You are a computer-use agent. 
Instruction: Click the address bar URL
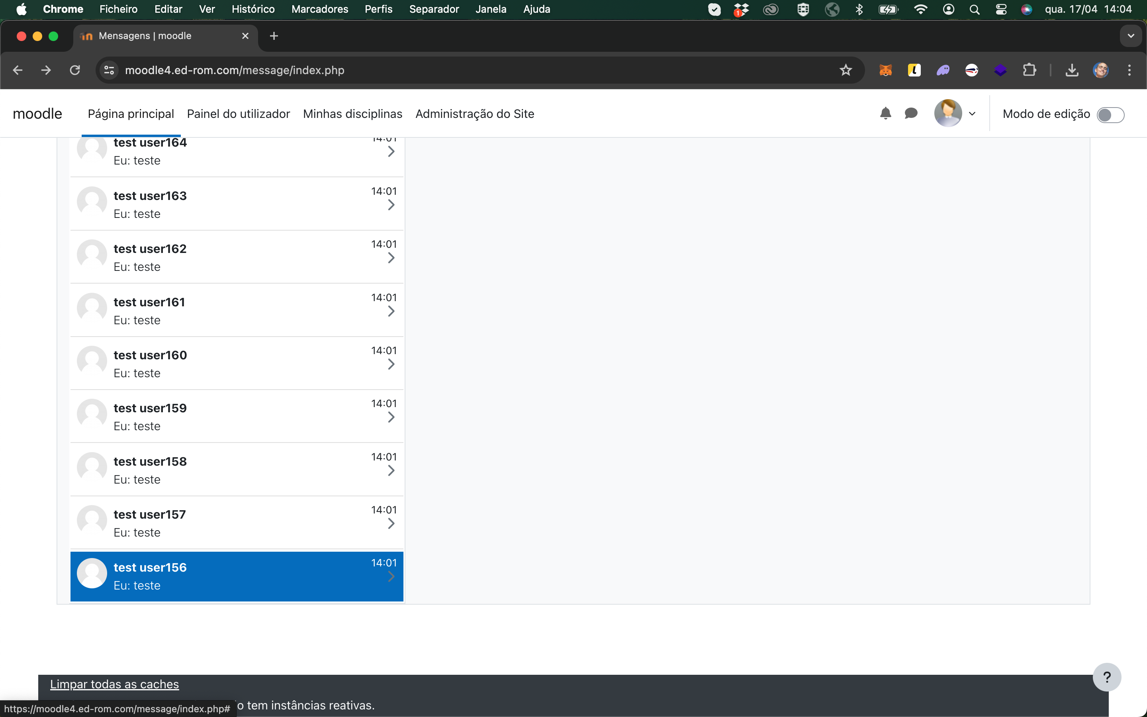[235, 70]
